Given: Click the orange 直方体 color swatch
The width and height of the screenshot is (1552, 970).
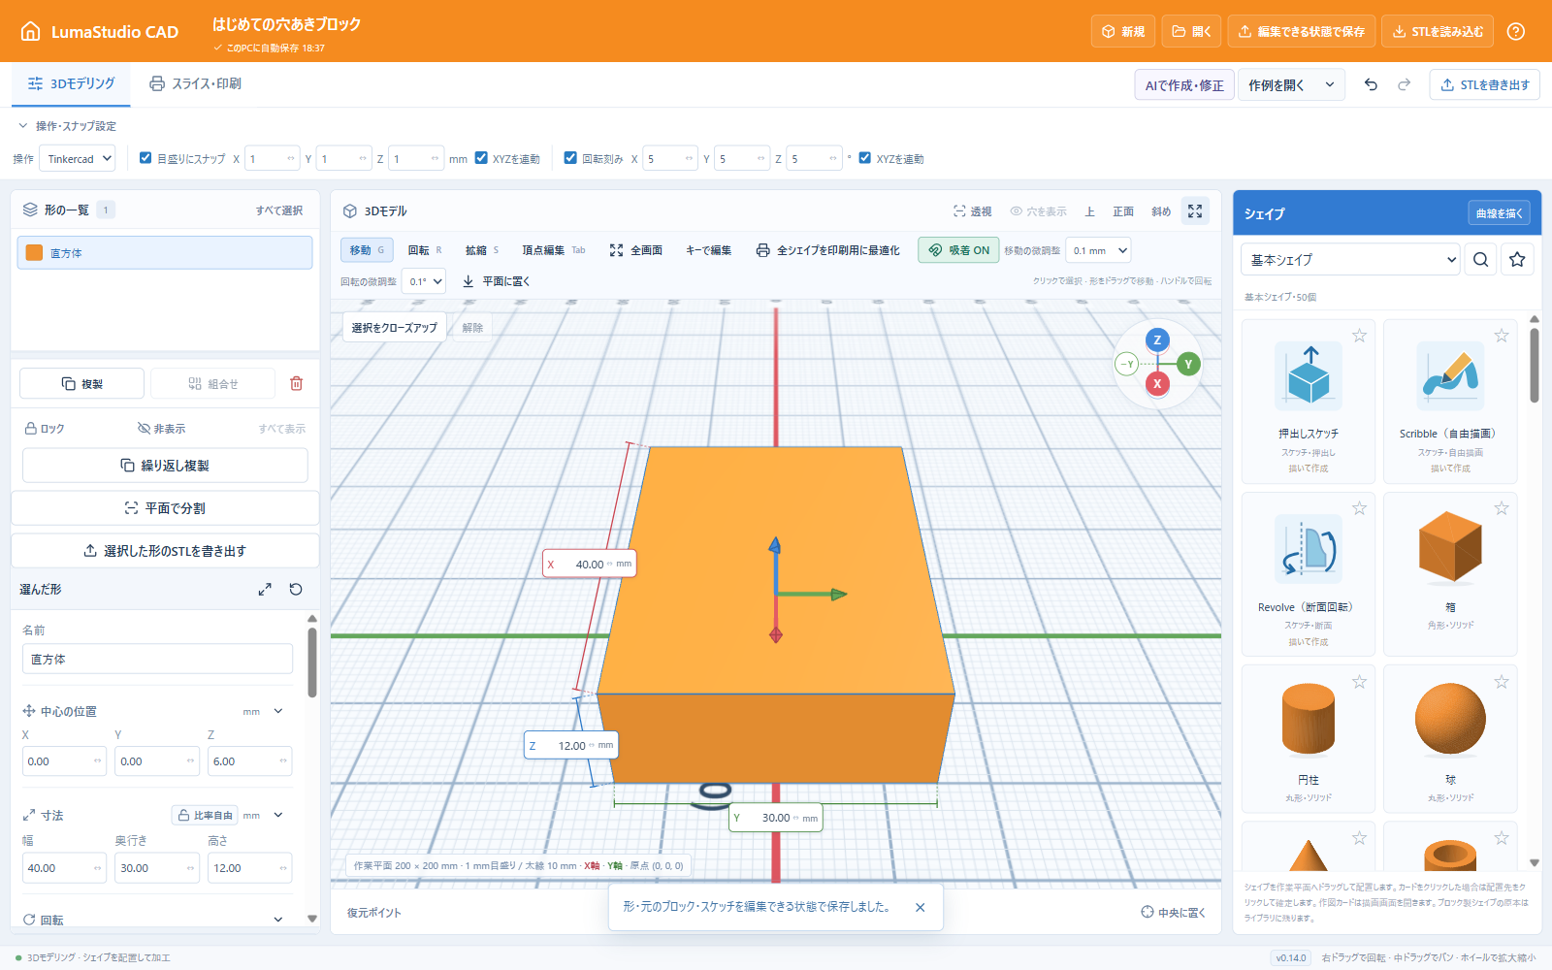Looking at the screenshot, I should 34,252.
